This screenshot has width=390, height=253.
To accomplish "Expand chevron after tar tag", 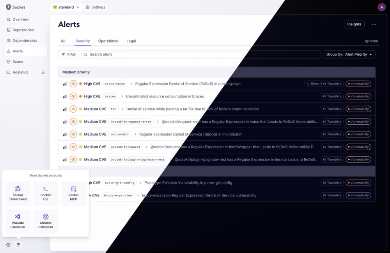I will coord(122,109).
